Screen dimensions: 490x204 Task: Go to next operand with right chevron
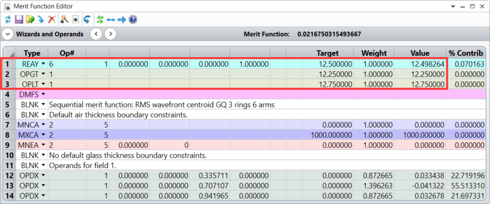tap(110, 34)
